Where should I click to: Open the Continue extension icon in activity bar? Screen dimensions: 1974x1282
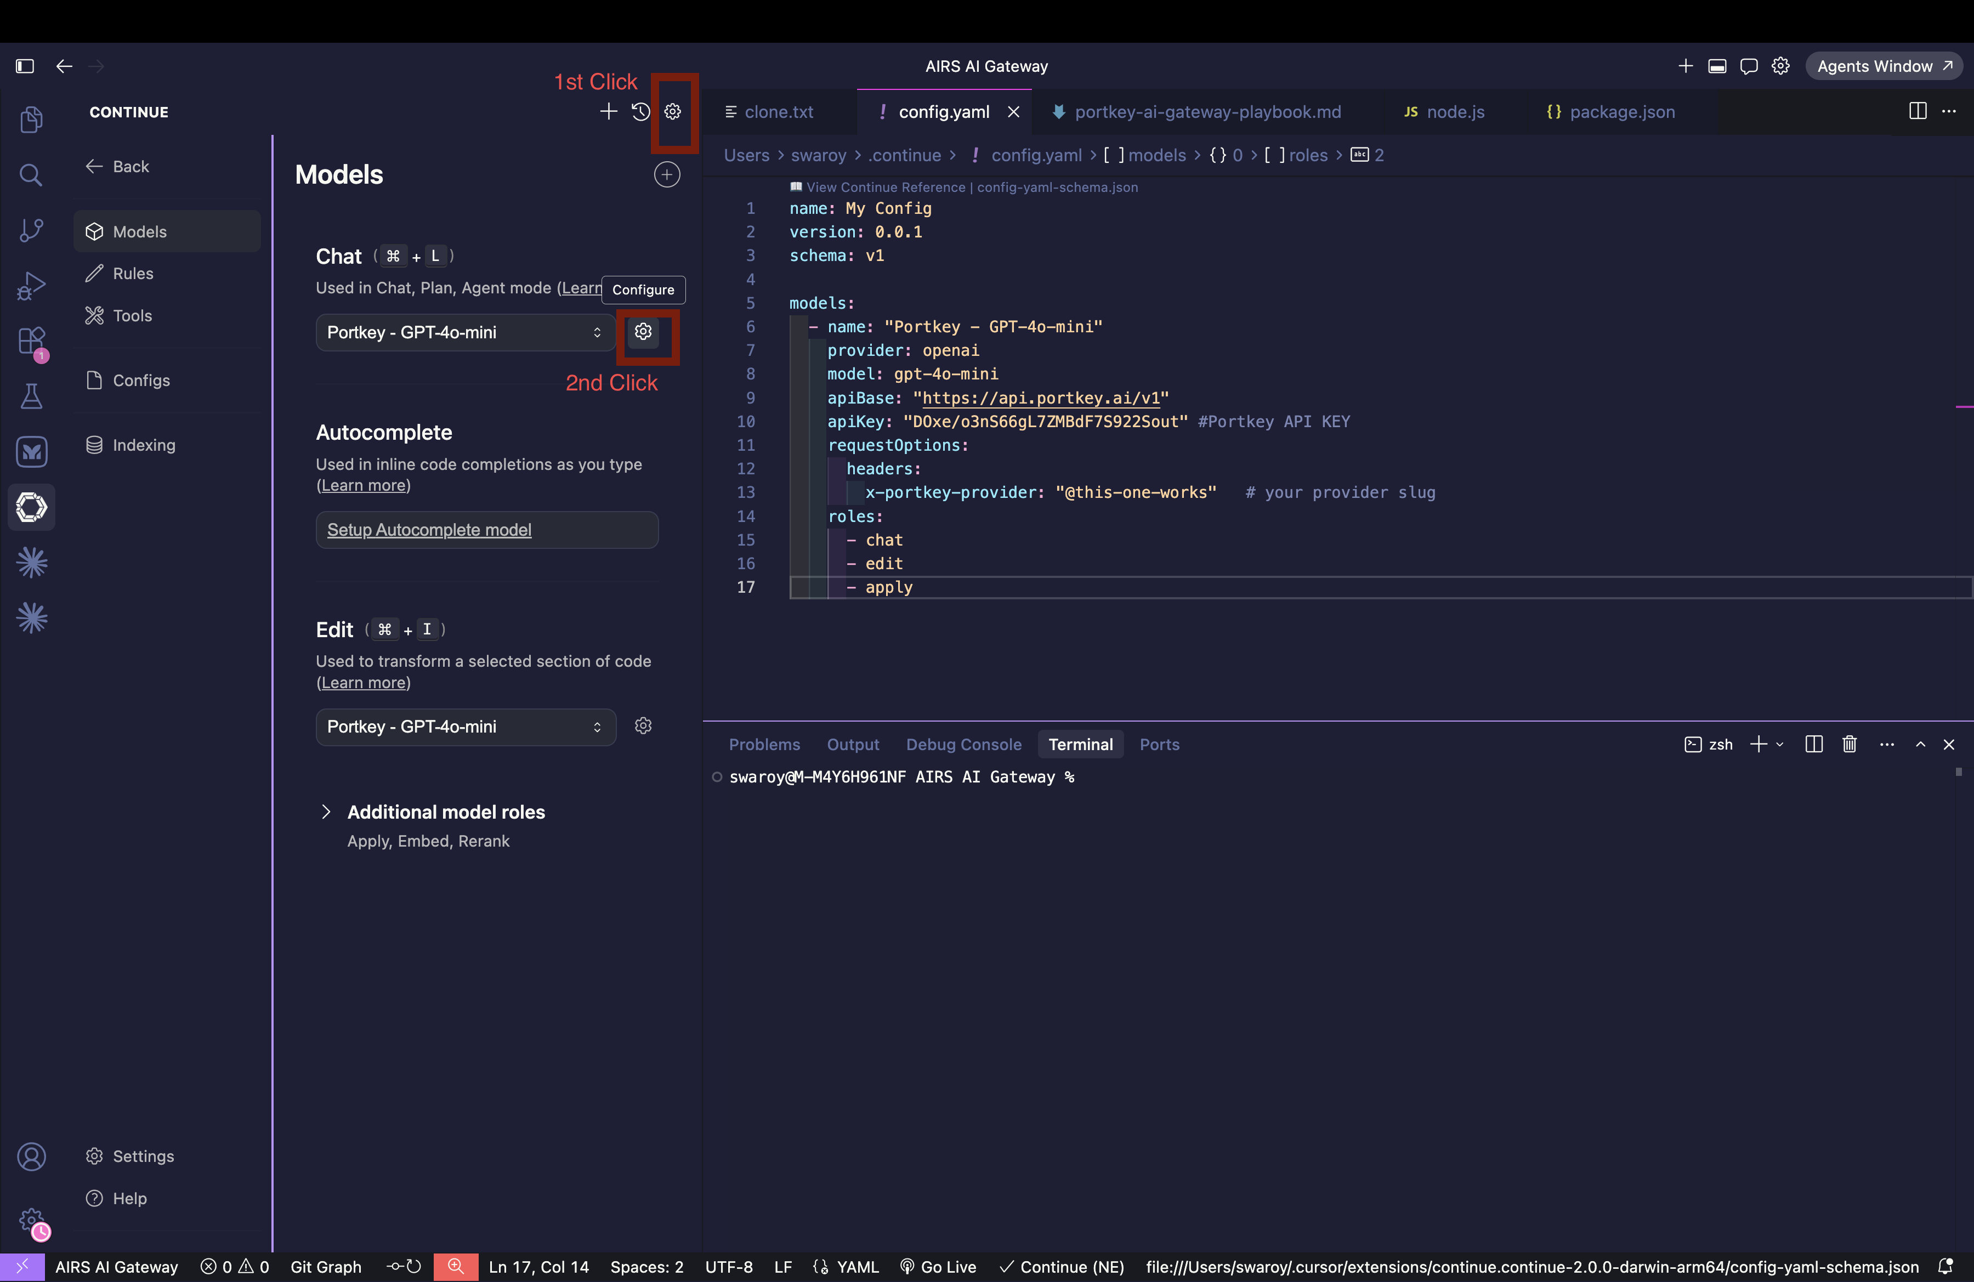coord(31,507)
